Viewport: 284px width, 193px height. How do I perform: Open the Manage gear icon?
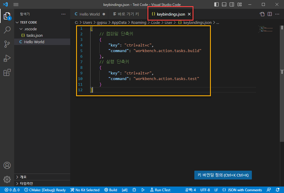[7, 179]
